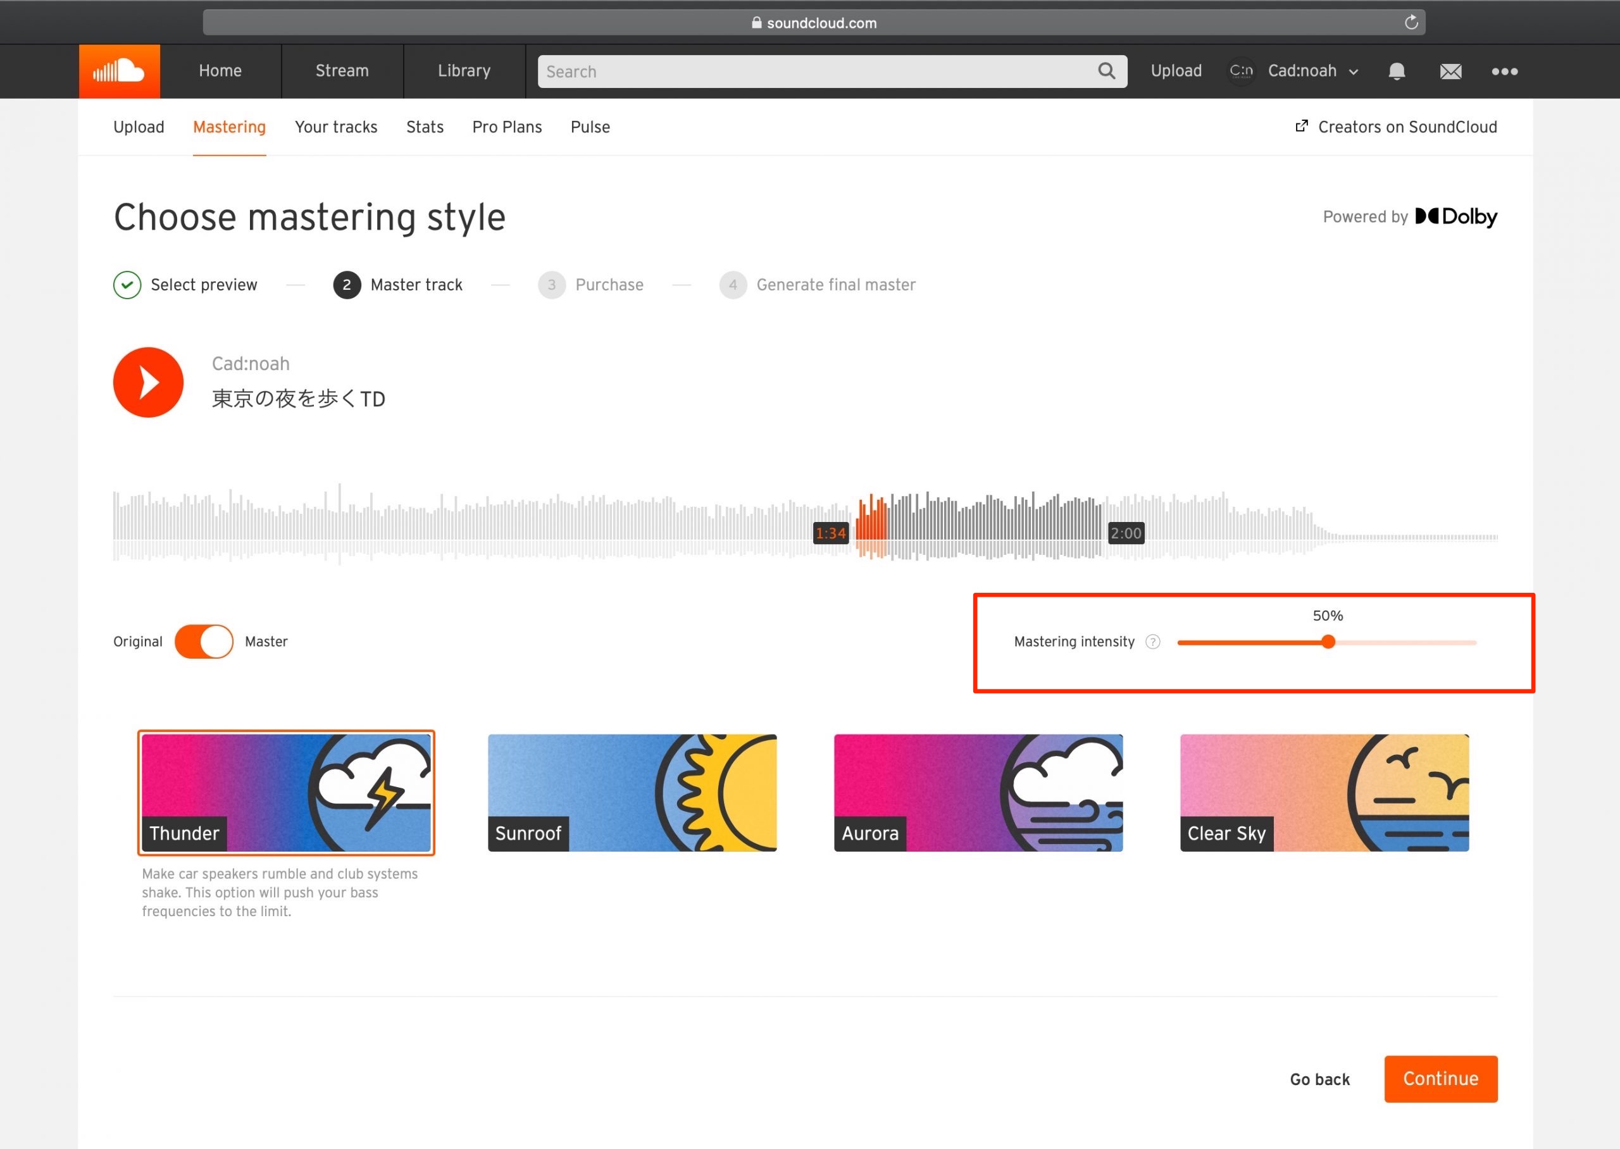Select the Mastering tab
This screenshot has height=1149, width=1620.
pos(229,127)
